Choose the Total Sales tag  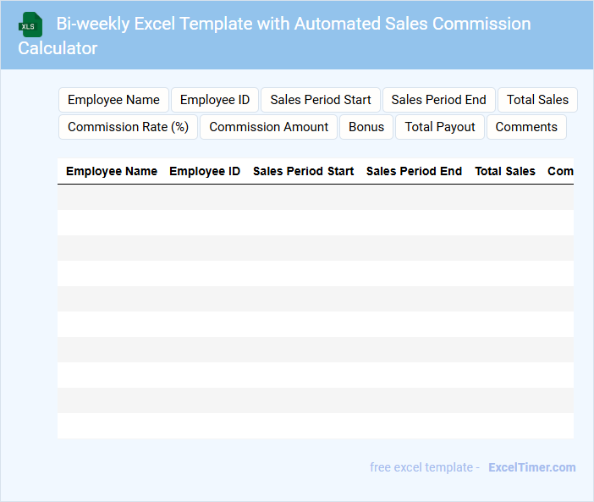pos(537,100)
